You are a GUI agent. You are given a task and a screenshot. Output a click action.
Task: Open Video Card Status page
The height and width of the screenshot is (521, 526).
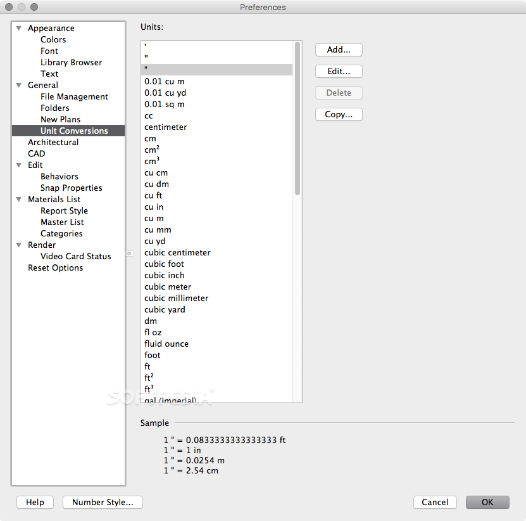[x=75, y=257]
